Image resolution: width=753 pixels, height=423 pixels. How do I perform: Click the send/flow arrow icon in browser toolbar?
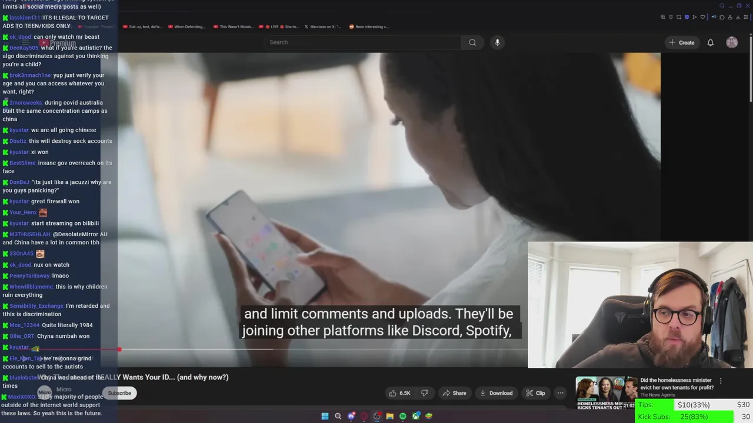coord(695,17)
